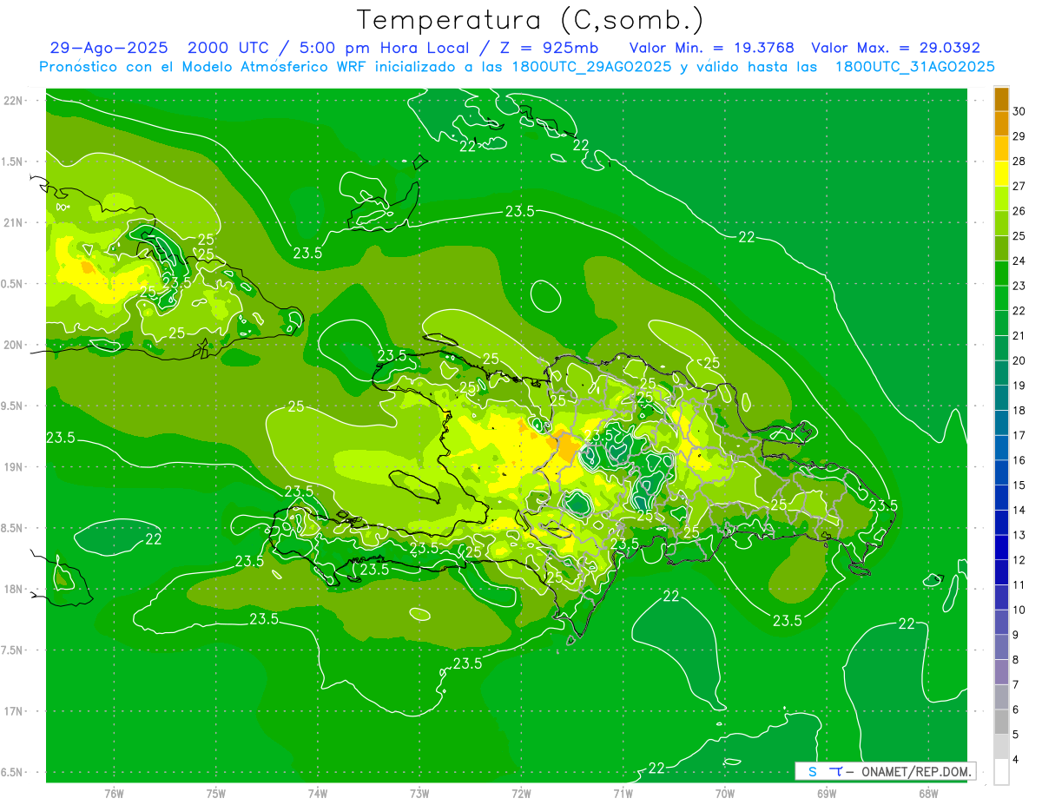
Task: Click the ONAMET/REP.DOM. logo box
Action: coord(885,771)
